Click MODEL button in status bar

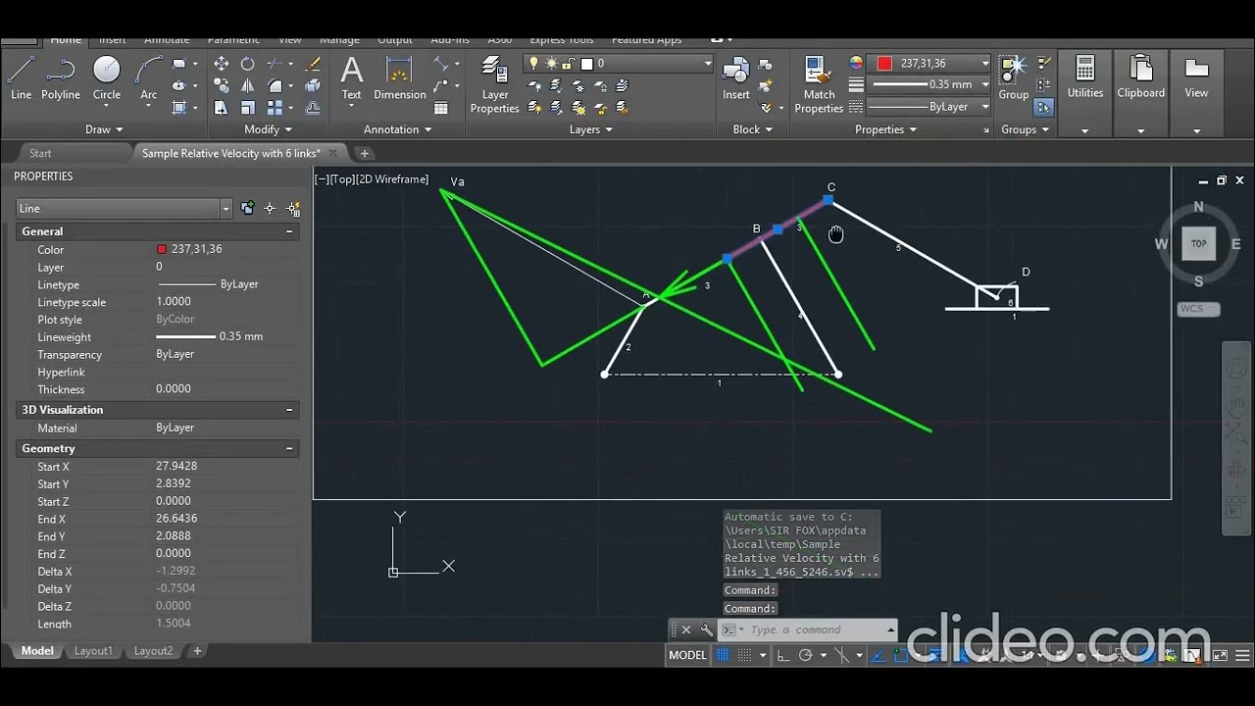point(687,655)
